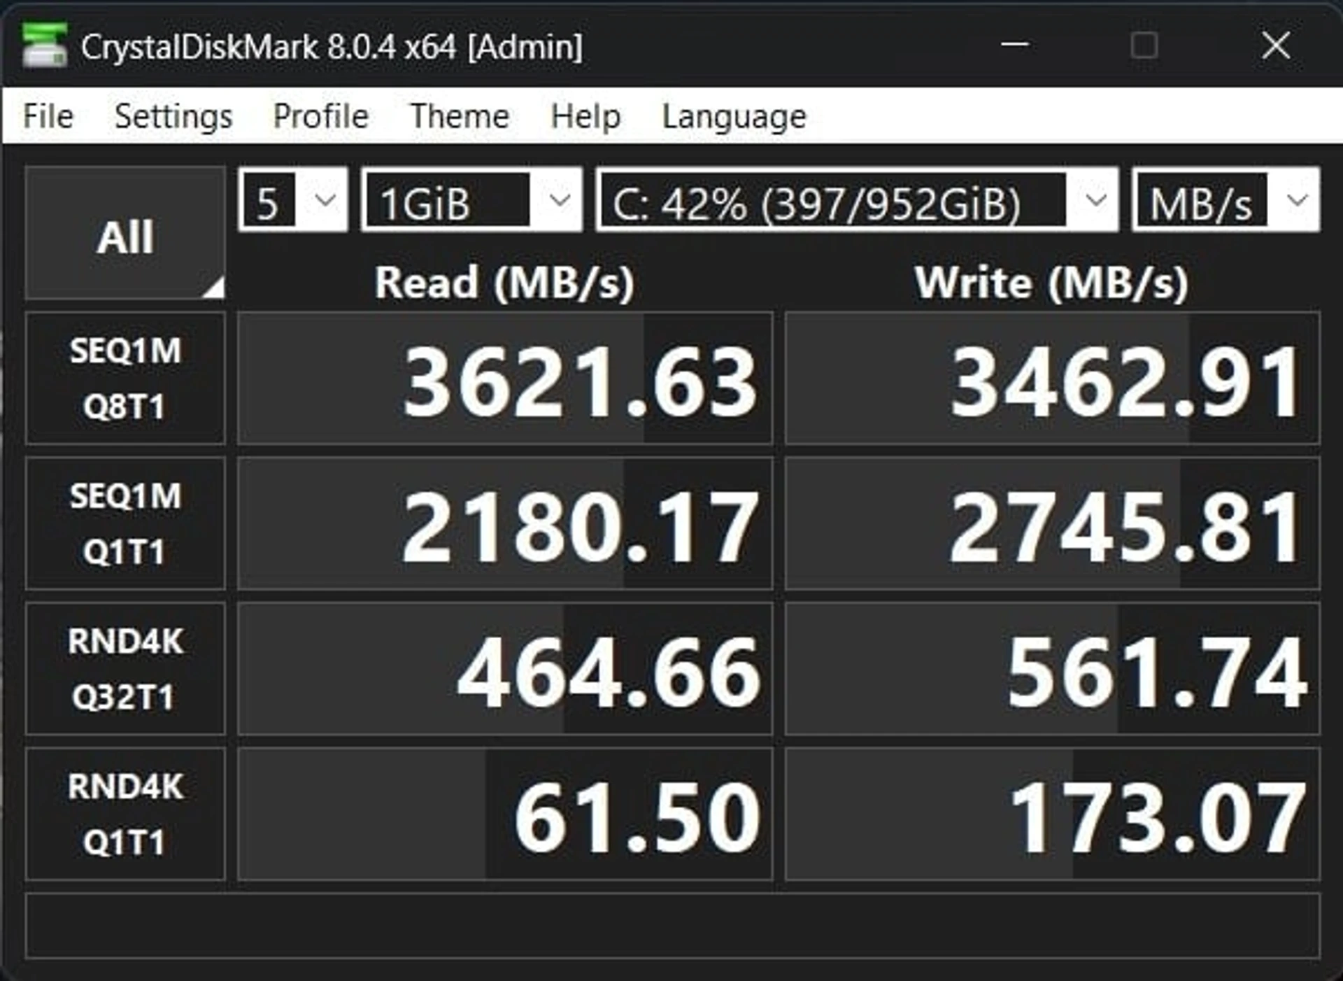Start the SEQ1M Q8T1 test
1343x981 pixels.
coord(125,379)
